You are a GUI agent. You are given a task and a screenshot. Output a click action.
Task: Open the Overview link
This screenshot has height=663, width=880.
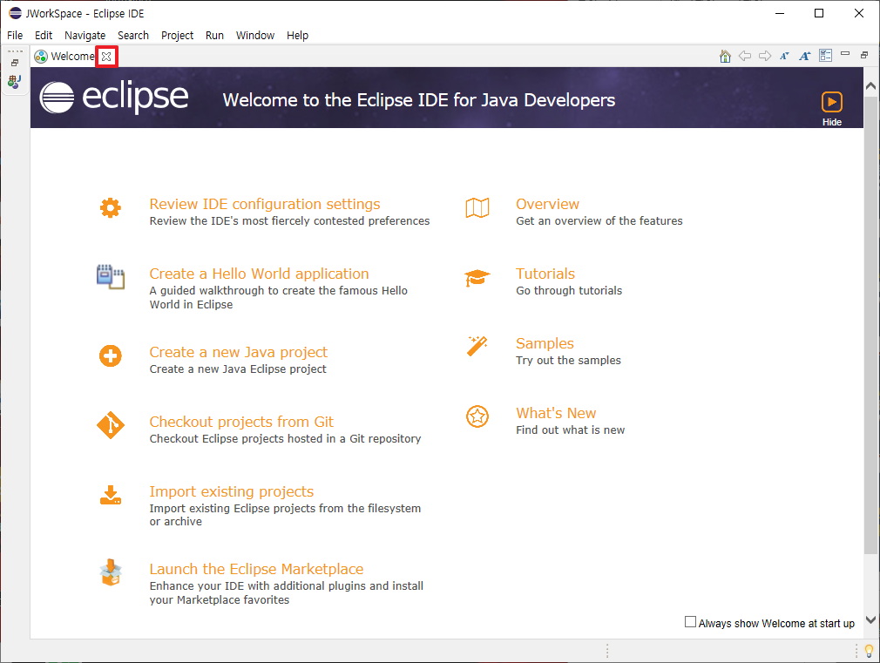pyautogui.click(x=548, y=204)
